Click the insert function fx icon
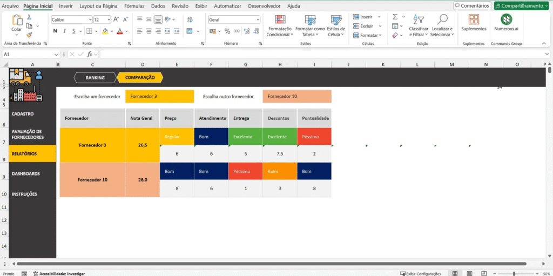 click(x=90, y=55)
